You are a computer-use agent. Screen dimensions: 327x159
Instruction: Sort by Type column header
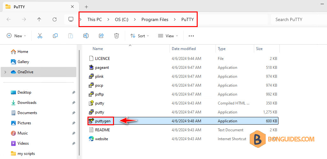222,49
